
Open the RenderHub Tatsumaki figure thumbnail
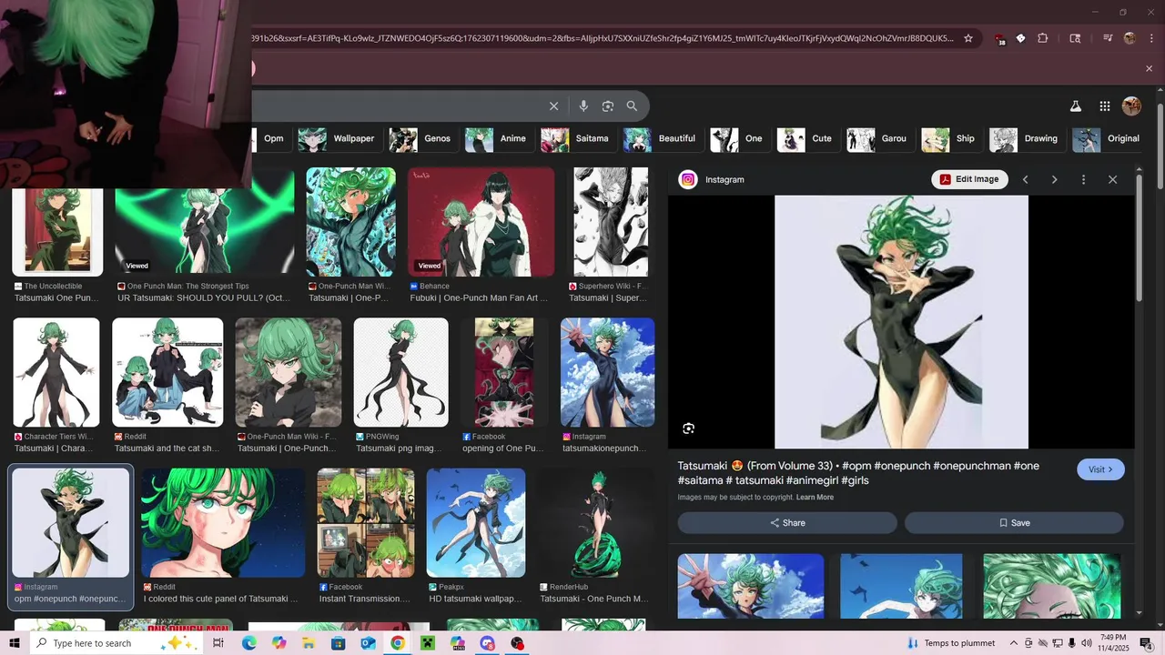click(x=595, y=522)
